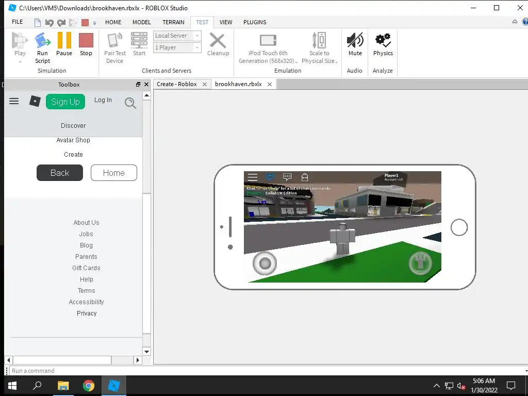Image resolution: width=528 pixels, height=396 pixels.
Task: Click the Pair Test Device icon
Action: coord(114,41)
